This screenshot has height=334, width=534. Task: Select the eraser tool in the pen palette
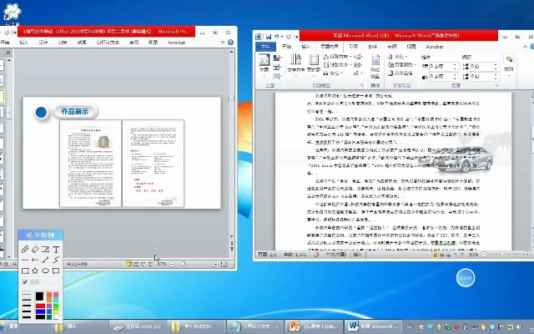35,249
